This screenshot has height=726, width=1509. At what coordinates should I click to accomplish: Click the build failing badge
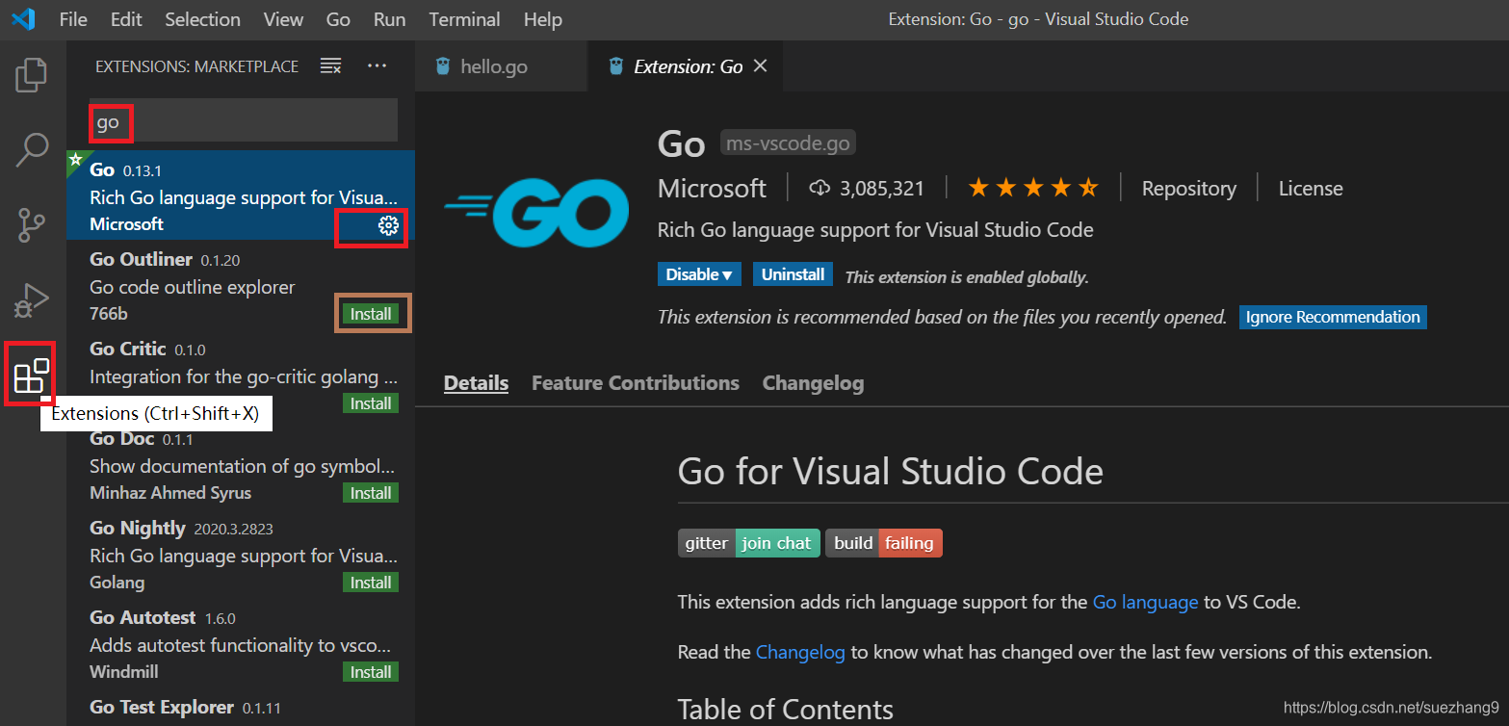pyautogui.click(x=884, y=543)
